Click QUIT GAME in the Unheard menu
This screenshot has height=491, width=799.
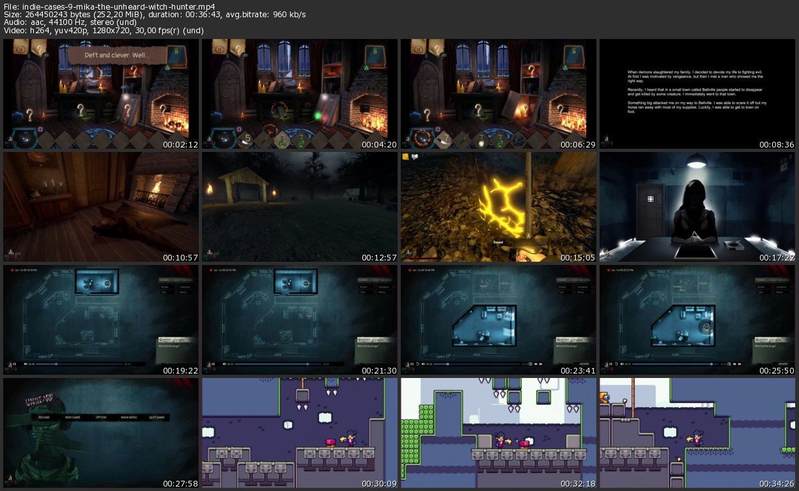click(x=157, y=417)
